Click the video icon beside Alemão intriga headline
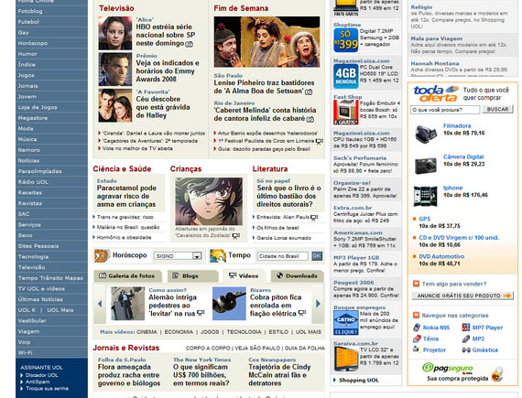Image resolution: width=522 pixels, height=398 pixels. 201,313
